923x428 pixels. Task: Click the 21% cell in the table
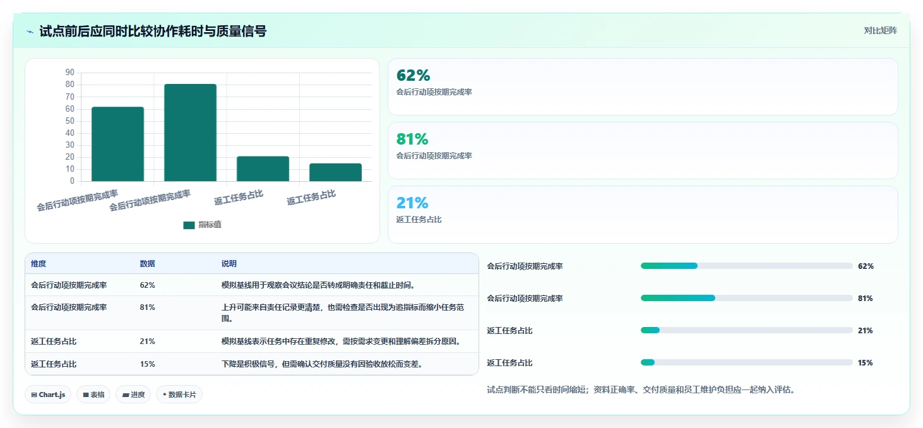[148, 342]
